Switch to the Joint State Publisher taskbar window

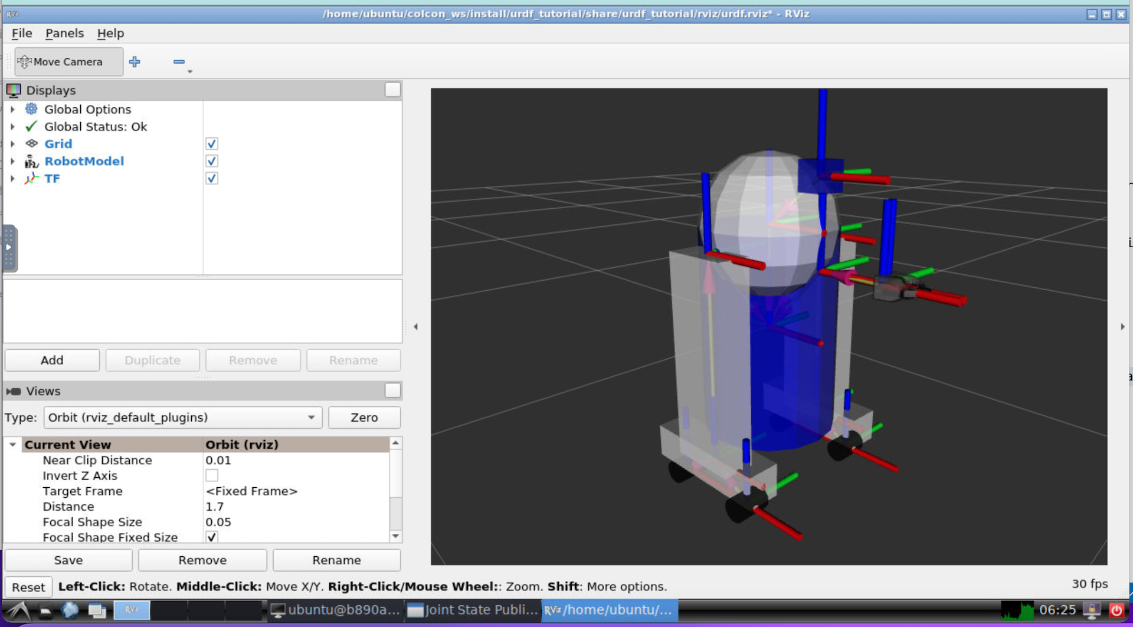point(473,610)
